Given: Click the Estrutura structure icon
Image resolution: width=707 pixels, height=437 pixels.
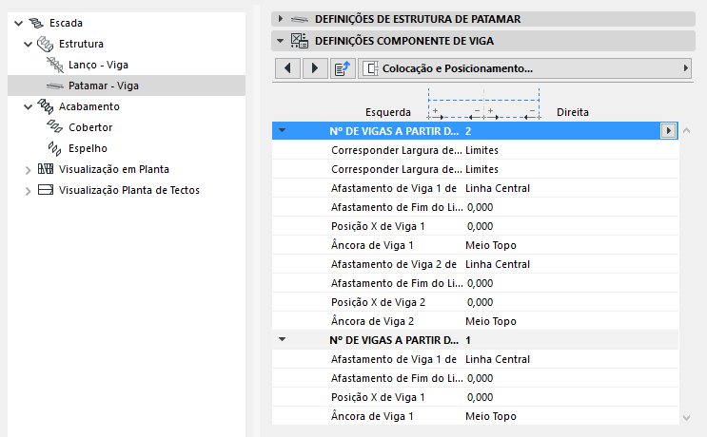Looking at the screenshot, I should pyautogui.click(x=45, y=44).
